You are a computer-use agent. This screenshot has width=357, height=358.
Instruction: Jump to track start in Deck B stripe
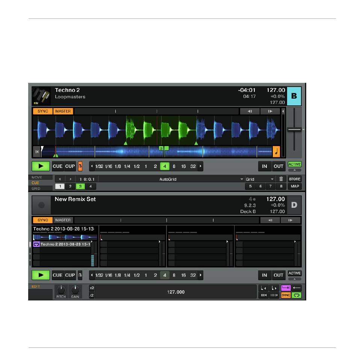click(x=37, y=152)
